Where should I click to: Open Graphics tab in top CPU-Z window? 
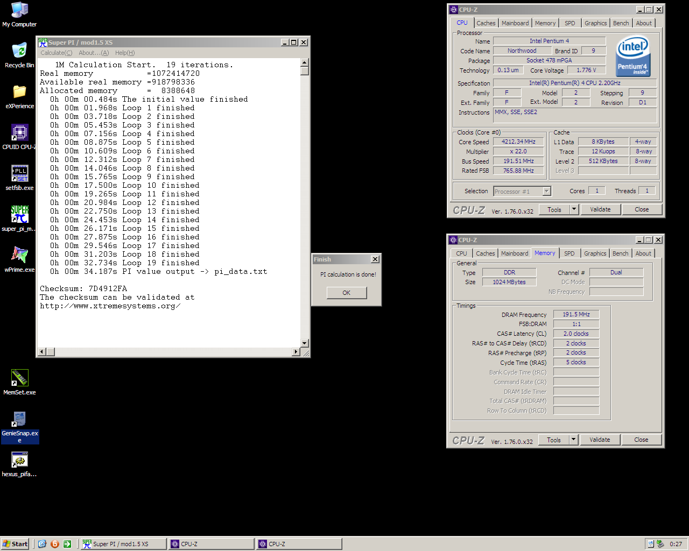tap(596, 23)
